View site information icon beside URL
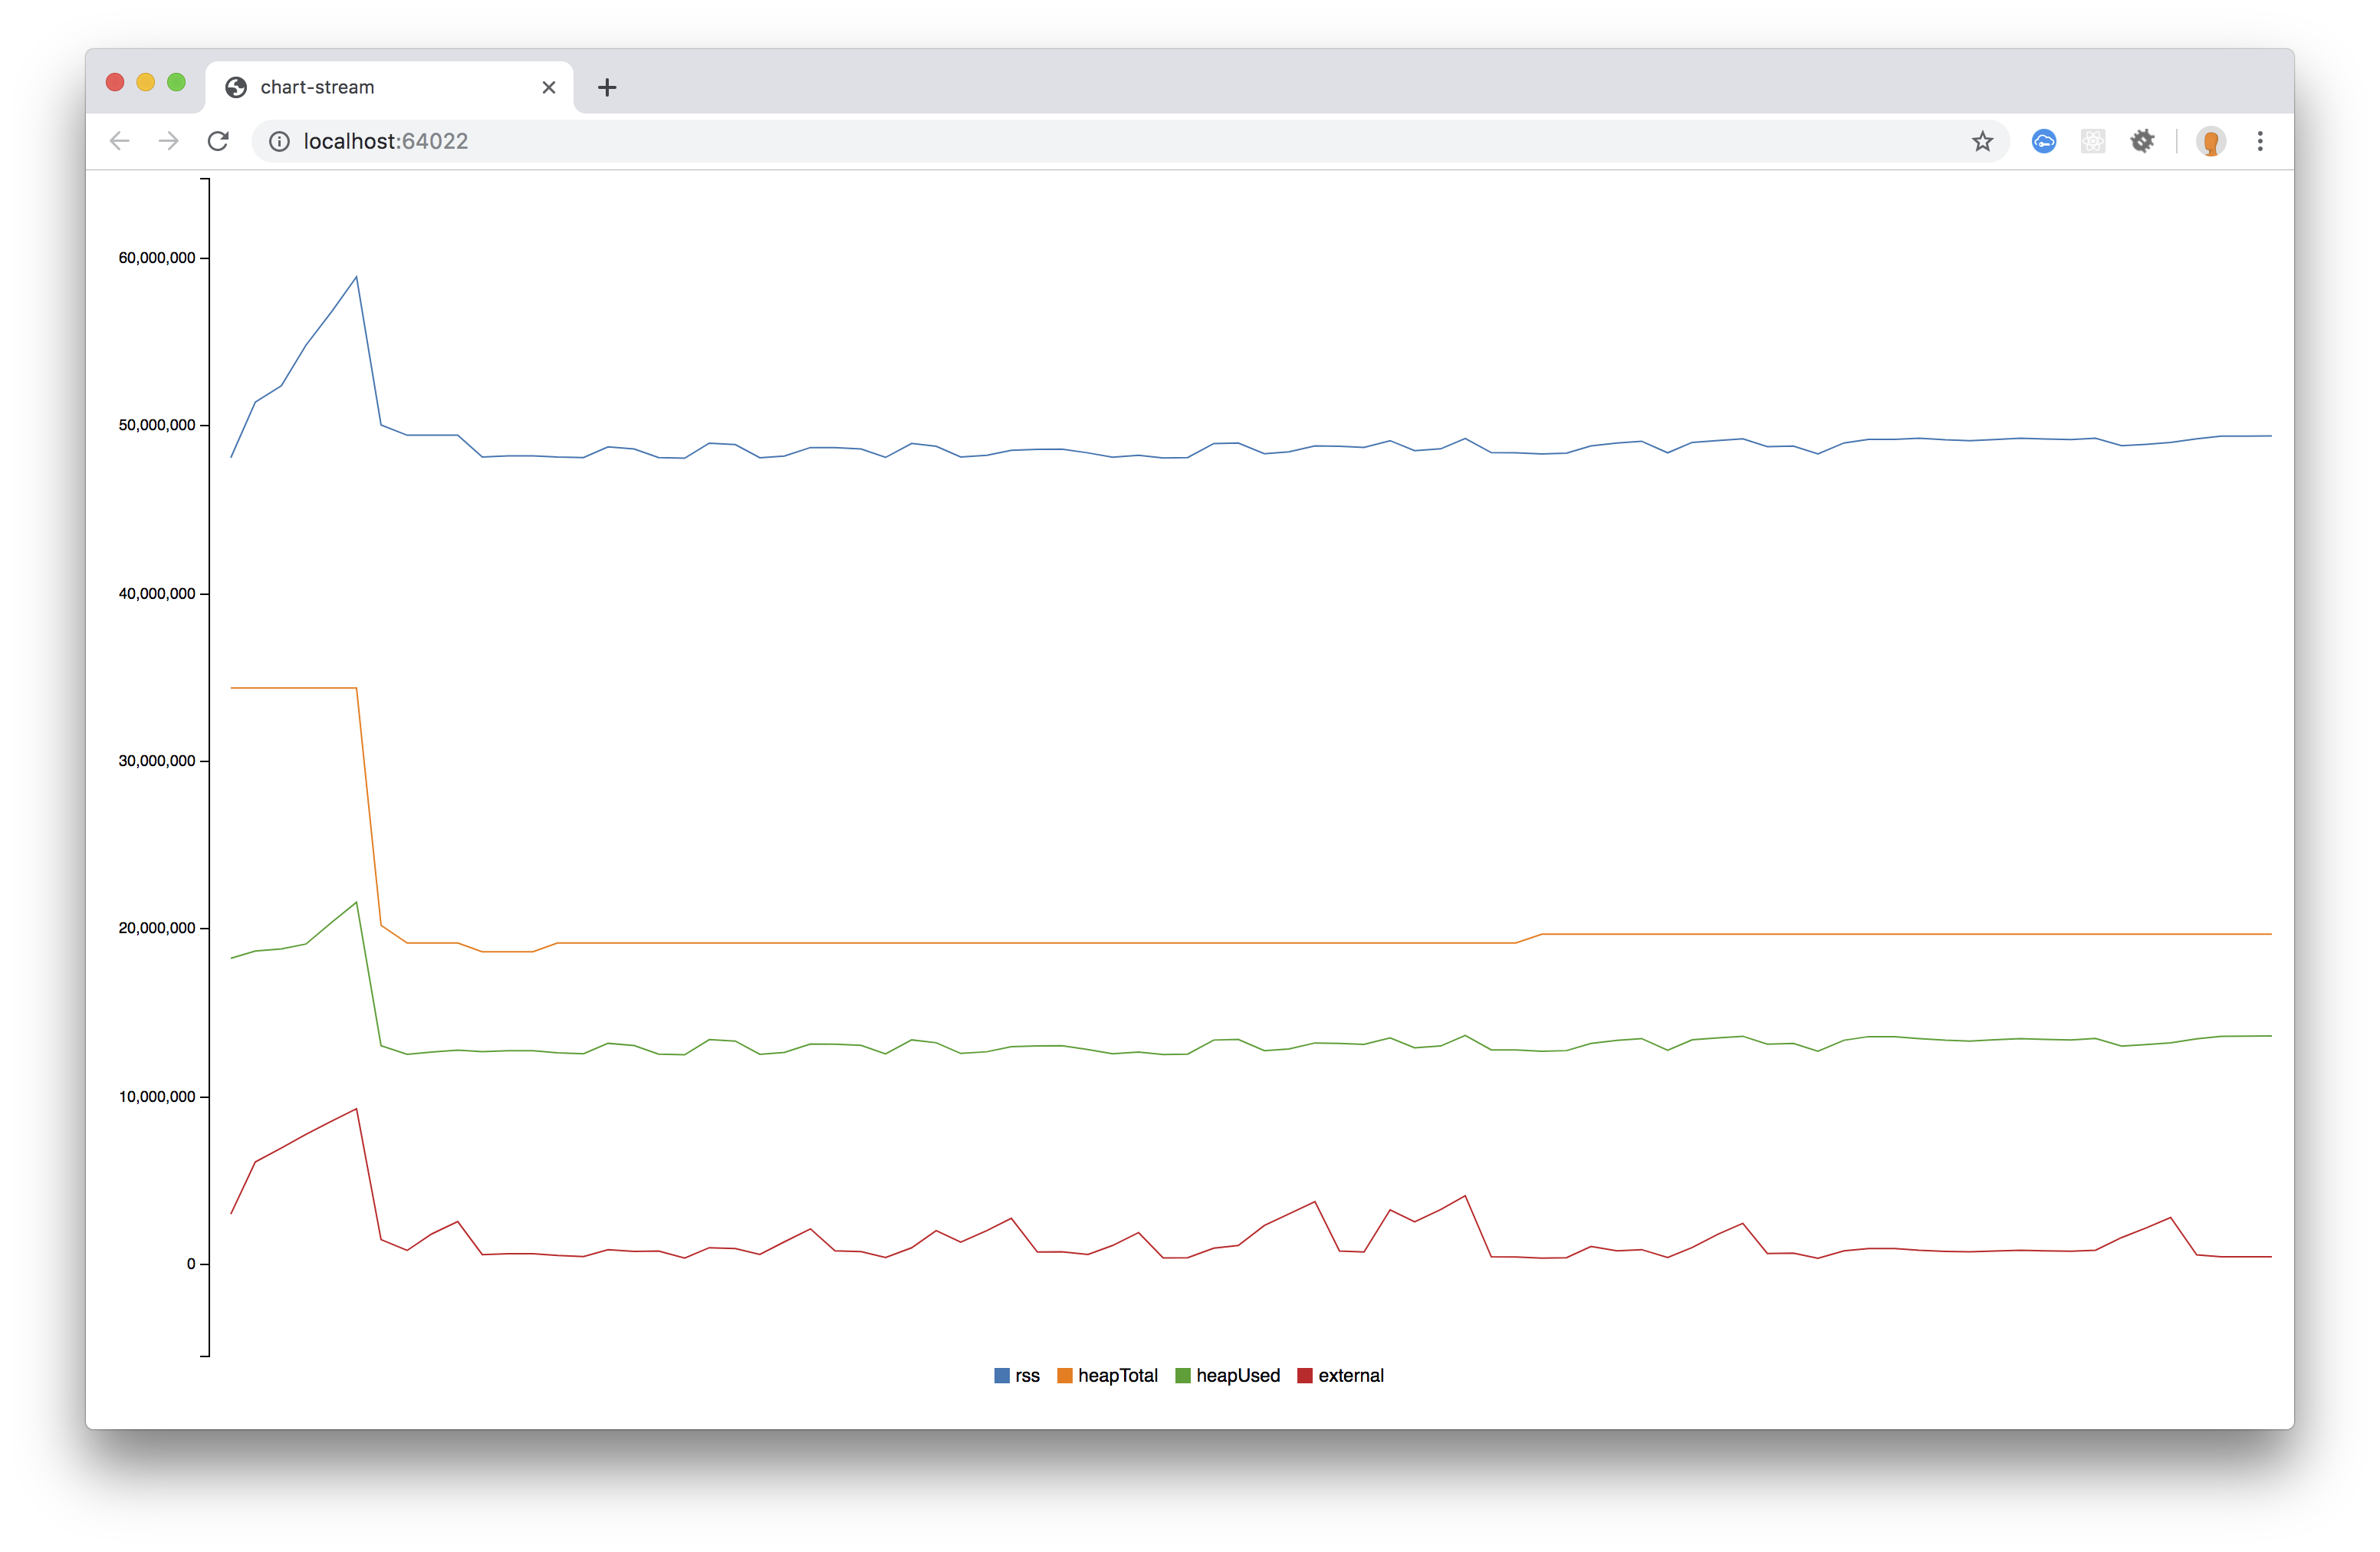Image resolution: width=2380 pixels, height=1552 pixels. (x=280, y=141)
